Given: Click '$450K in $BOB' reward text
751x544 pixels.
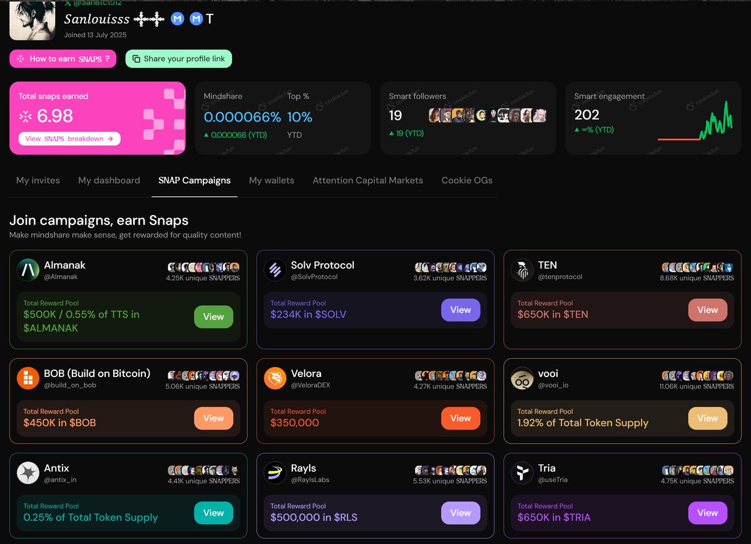Looking at the screenshot, I should pos(59,423).
